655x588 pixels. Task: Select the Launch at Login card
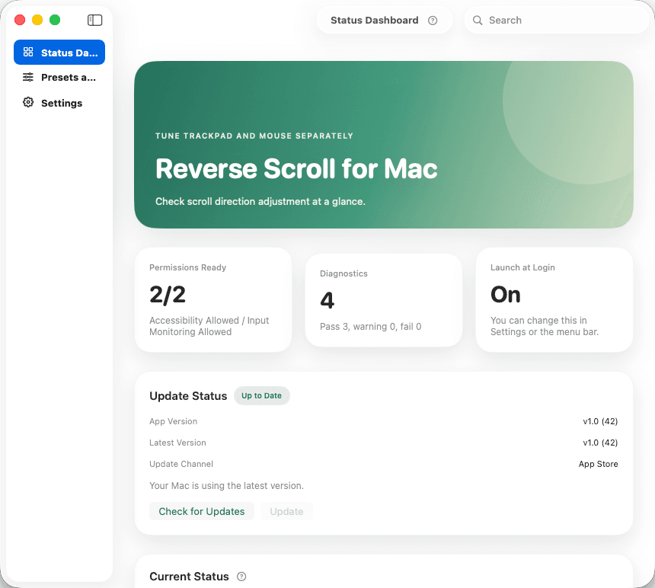point(554,300)
